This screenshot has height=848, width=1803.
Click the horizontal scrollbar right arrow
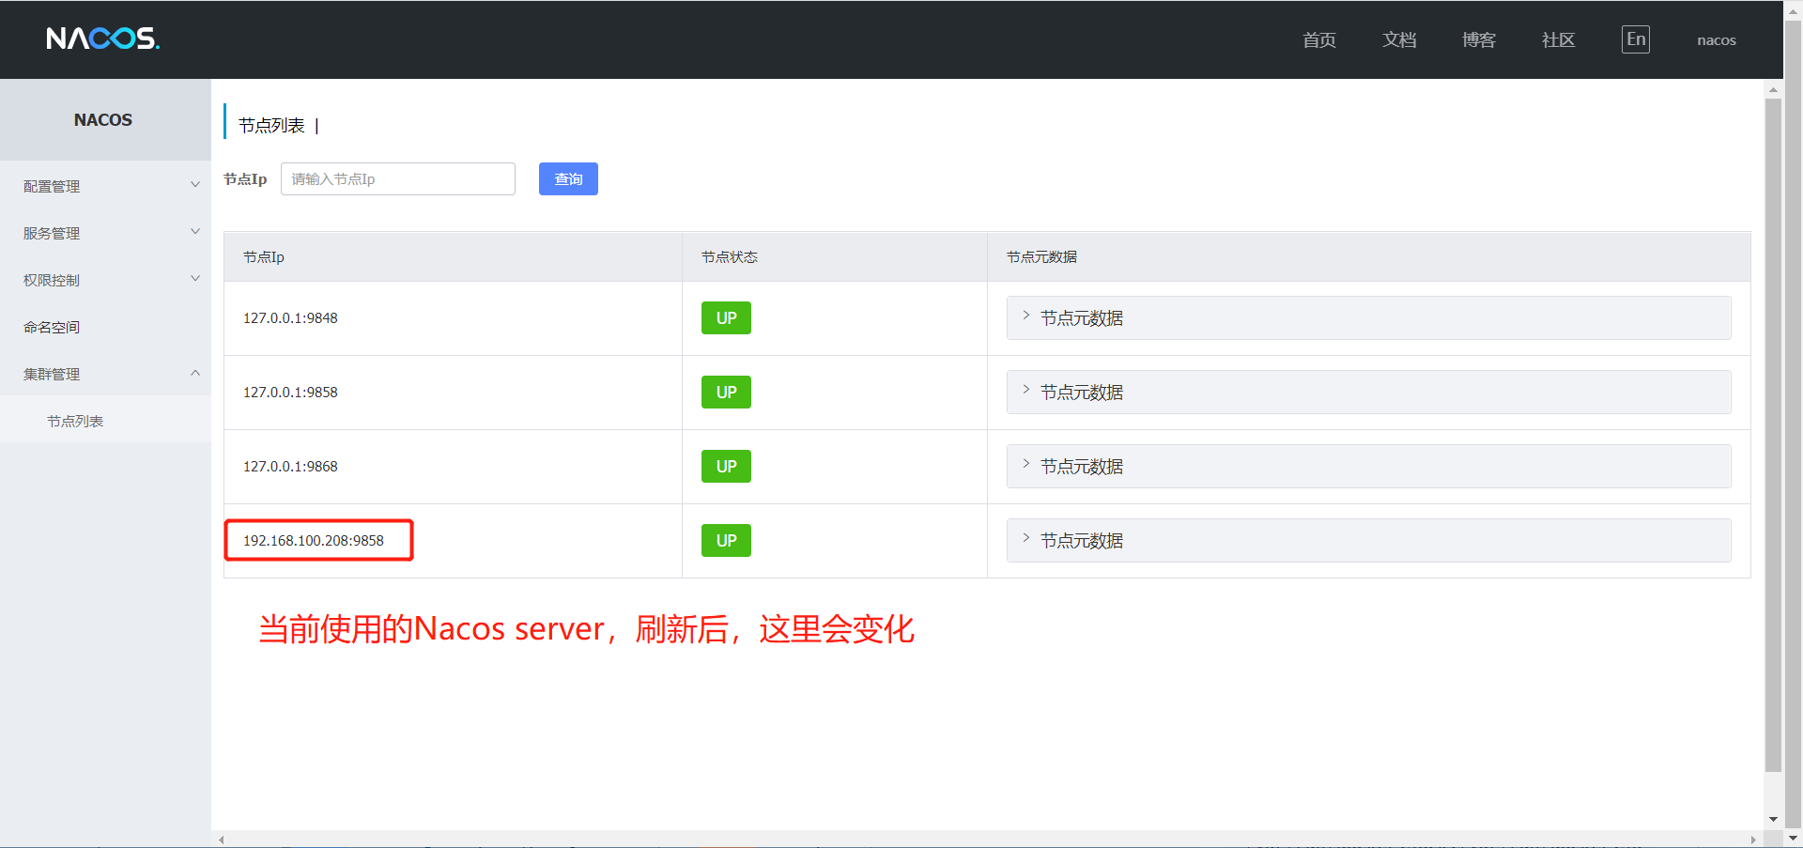point(1753,840)
